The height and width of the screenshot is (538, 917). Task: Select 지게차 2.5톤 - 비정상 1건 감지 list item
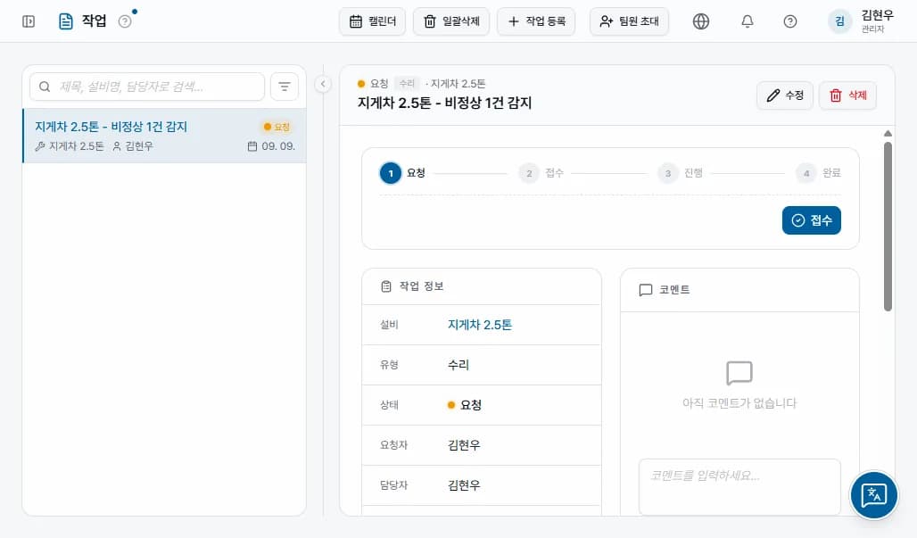click(164, 136)
